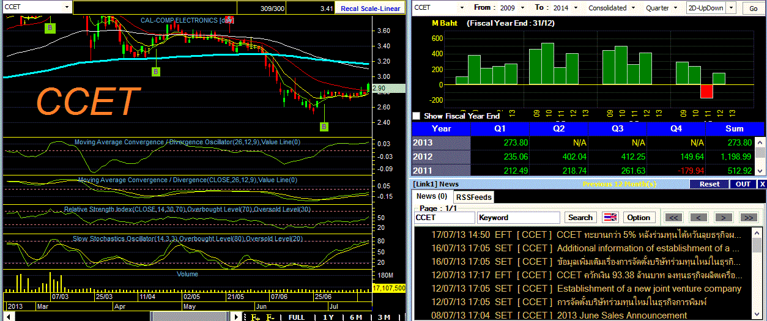Viewport: 767px width, 321px height.
Task: Go to first news page (<<)
Action: tap(673, 218)
